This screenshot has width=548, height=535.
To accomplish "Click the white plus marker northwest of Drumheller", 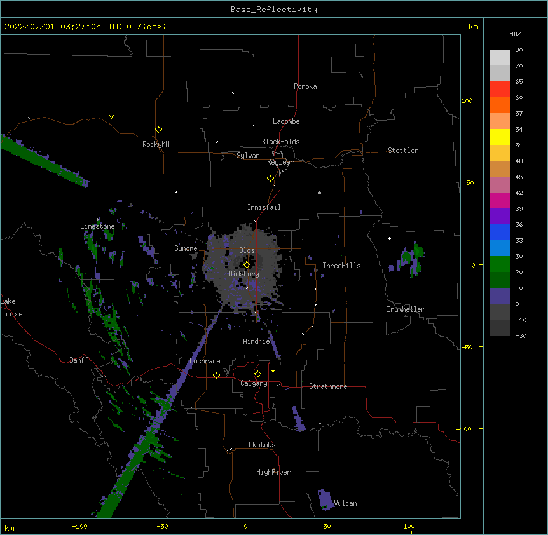I will click(389, 238).
